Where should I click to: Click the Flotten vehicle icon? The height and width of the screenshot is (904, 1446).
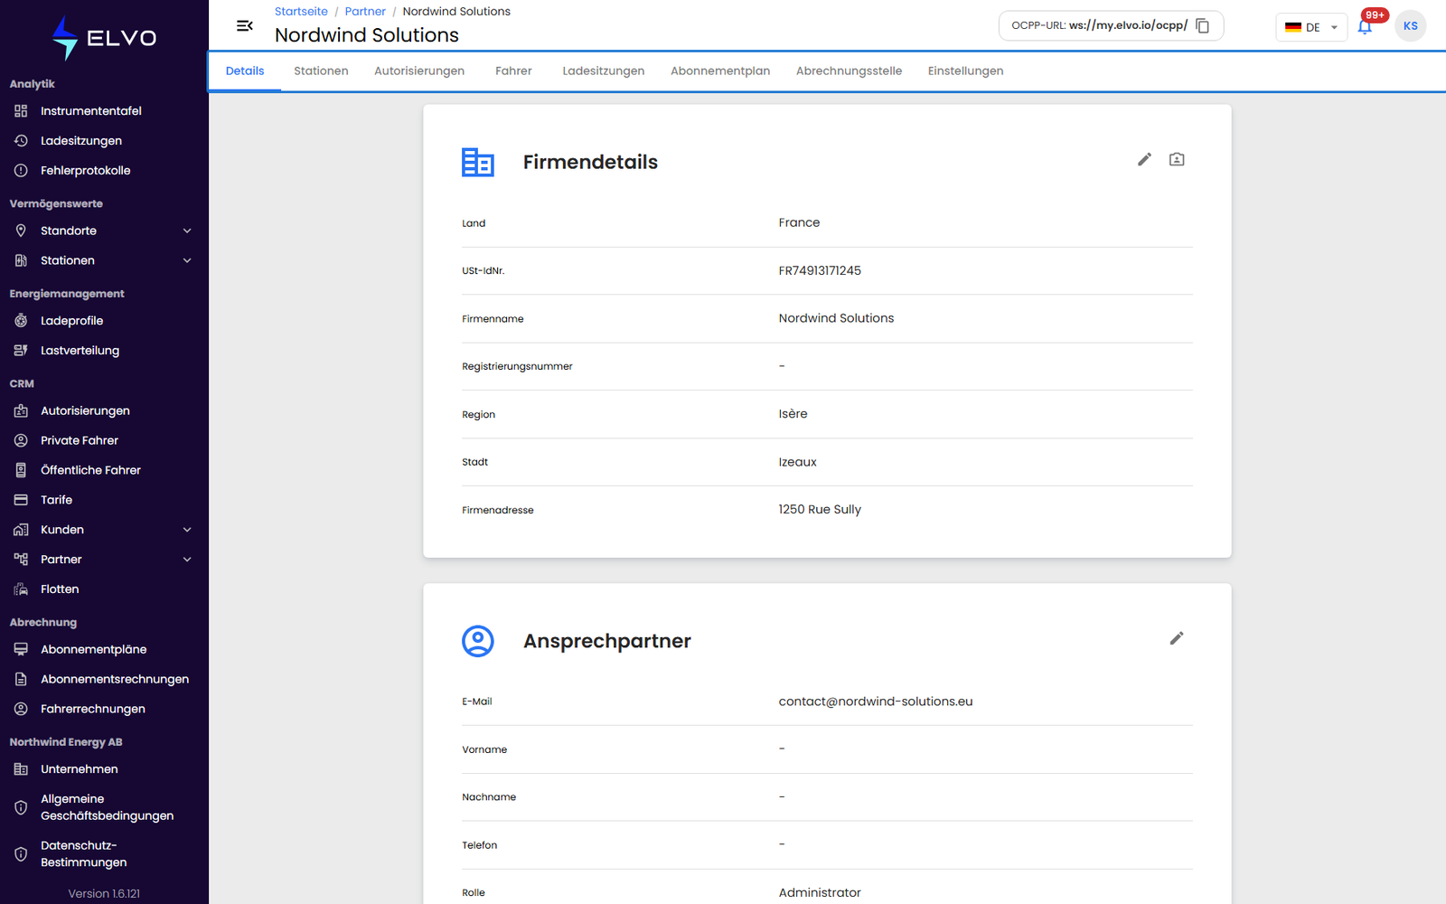[x=21, y=589]
